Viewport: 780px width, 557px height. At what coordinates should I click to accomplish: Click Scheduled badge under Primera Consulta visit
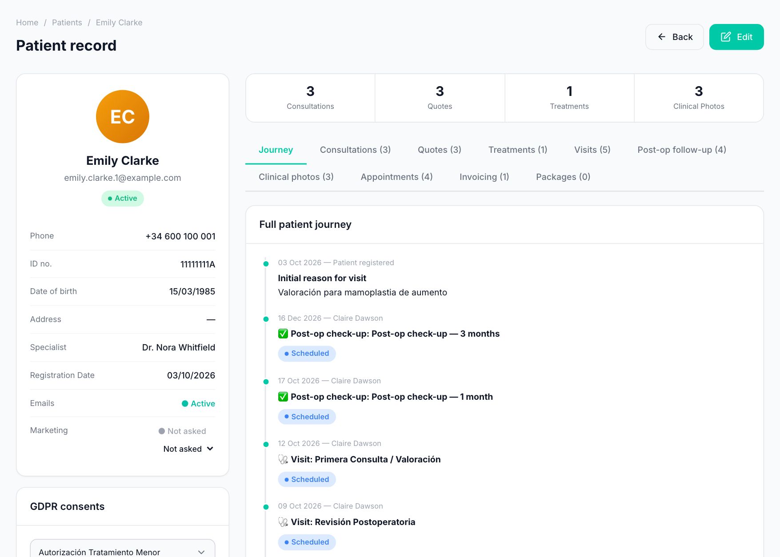click(x=307, y=479)
